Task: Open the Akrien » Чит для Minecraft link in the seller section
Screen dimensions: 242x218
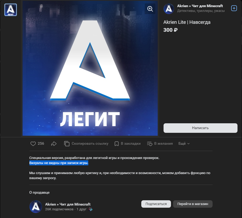Action: pos(68,204)
